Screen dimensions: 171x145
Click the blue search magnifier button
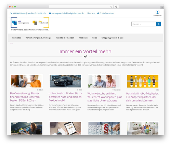click(x=158, y=24)
